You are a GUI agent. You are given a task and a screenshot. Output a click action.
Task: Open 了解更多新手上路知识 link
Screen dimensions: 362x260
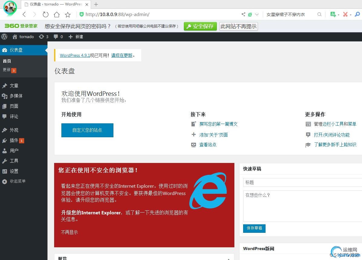click(335, 145)
